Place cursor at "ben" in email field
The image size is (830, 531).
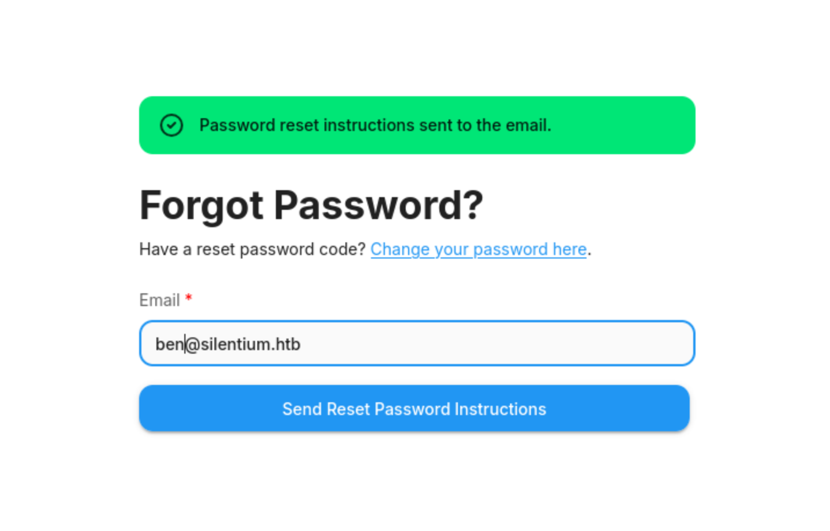point(169,344)
